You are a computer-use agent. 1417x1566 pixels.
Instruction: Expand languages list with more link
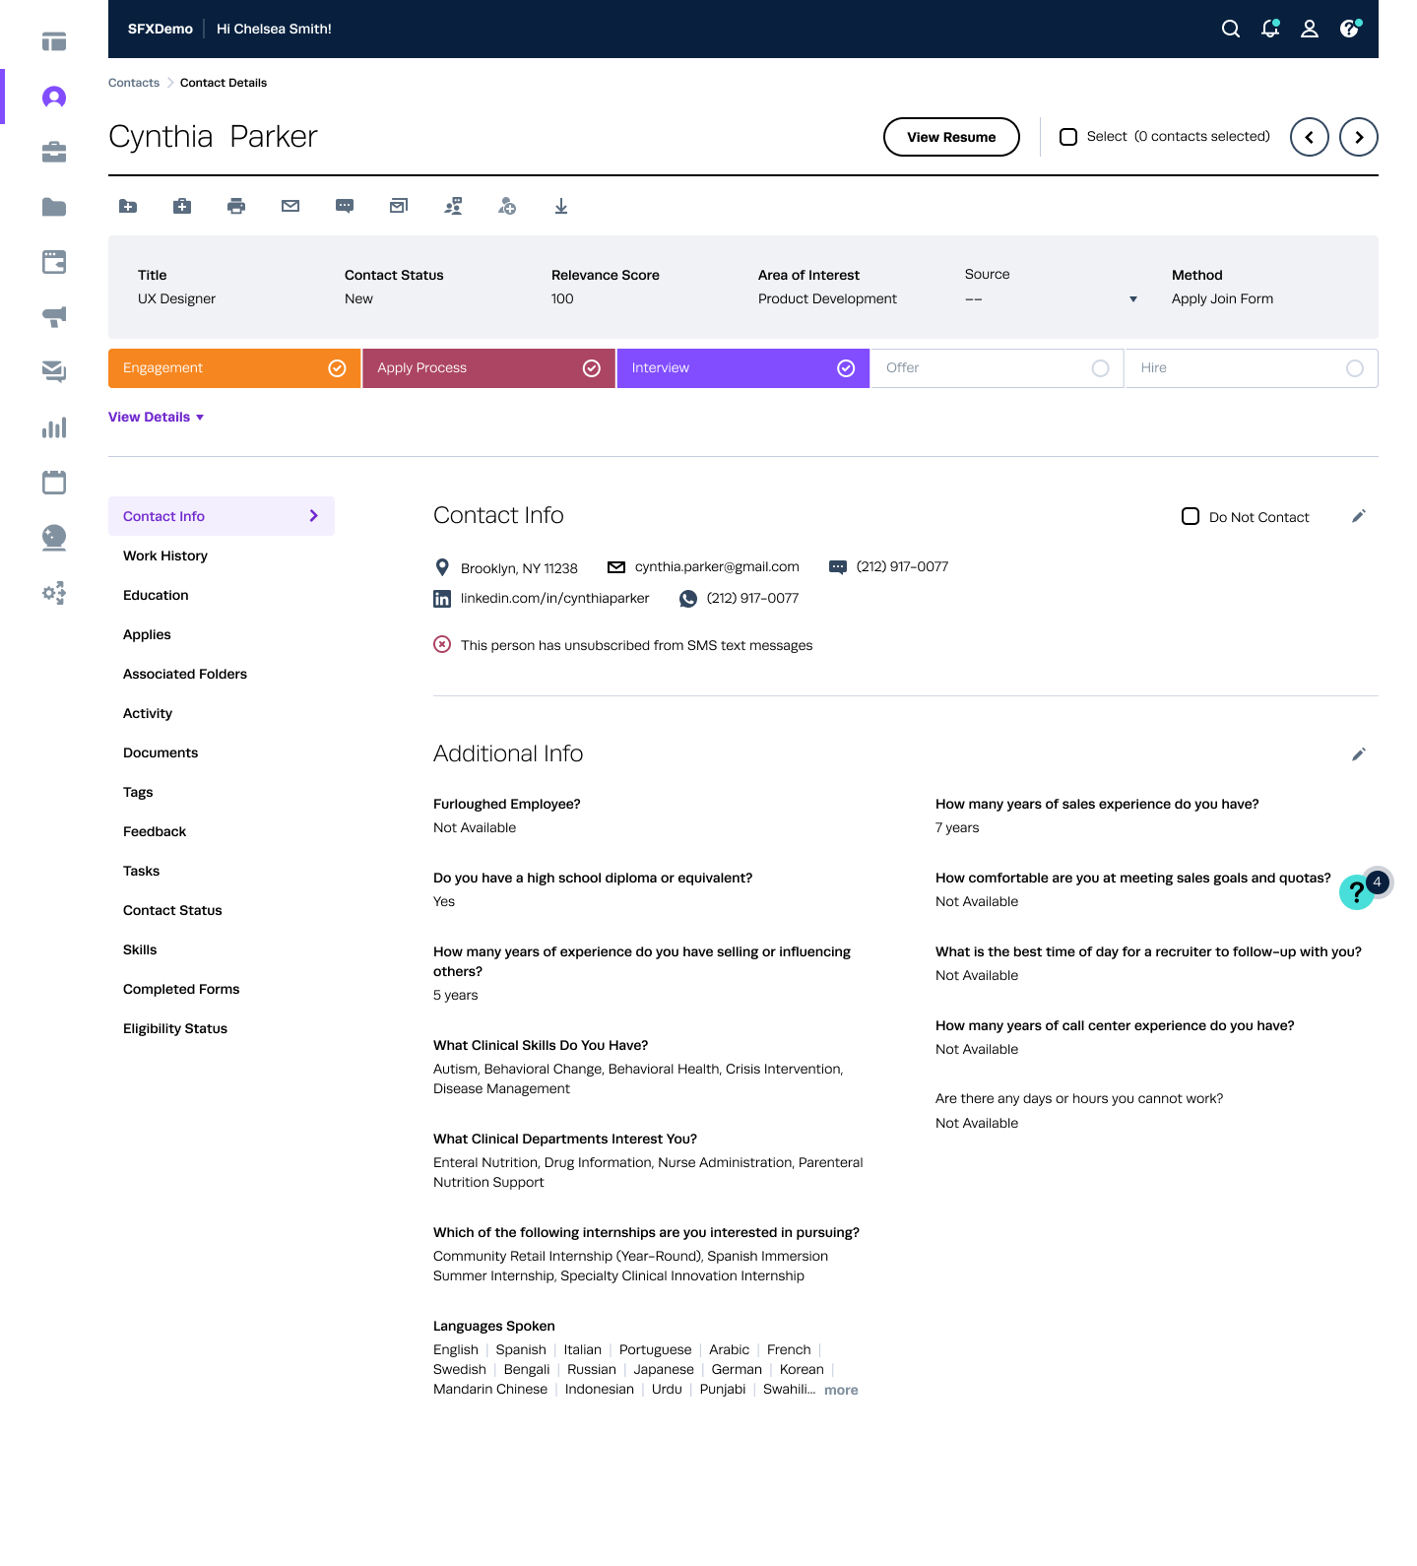[841, 1390]
